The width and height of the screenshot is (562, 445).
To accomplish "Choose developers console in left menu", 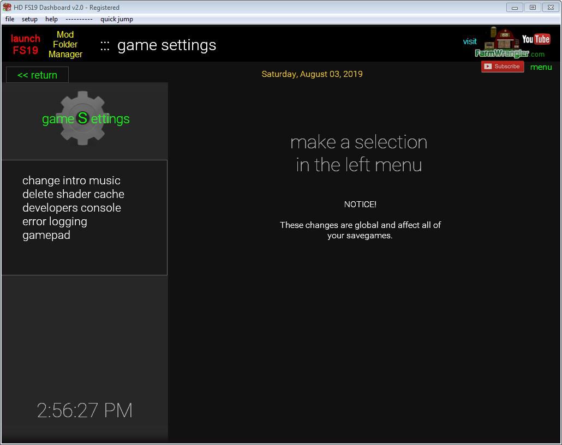I will click(x=71, y=208).
